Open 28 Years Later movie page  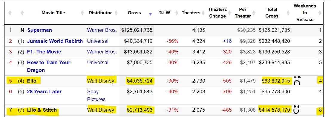(44, 92)
